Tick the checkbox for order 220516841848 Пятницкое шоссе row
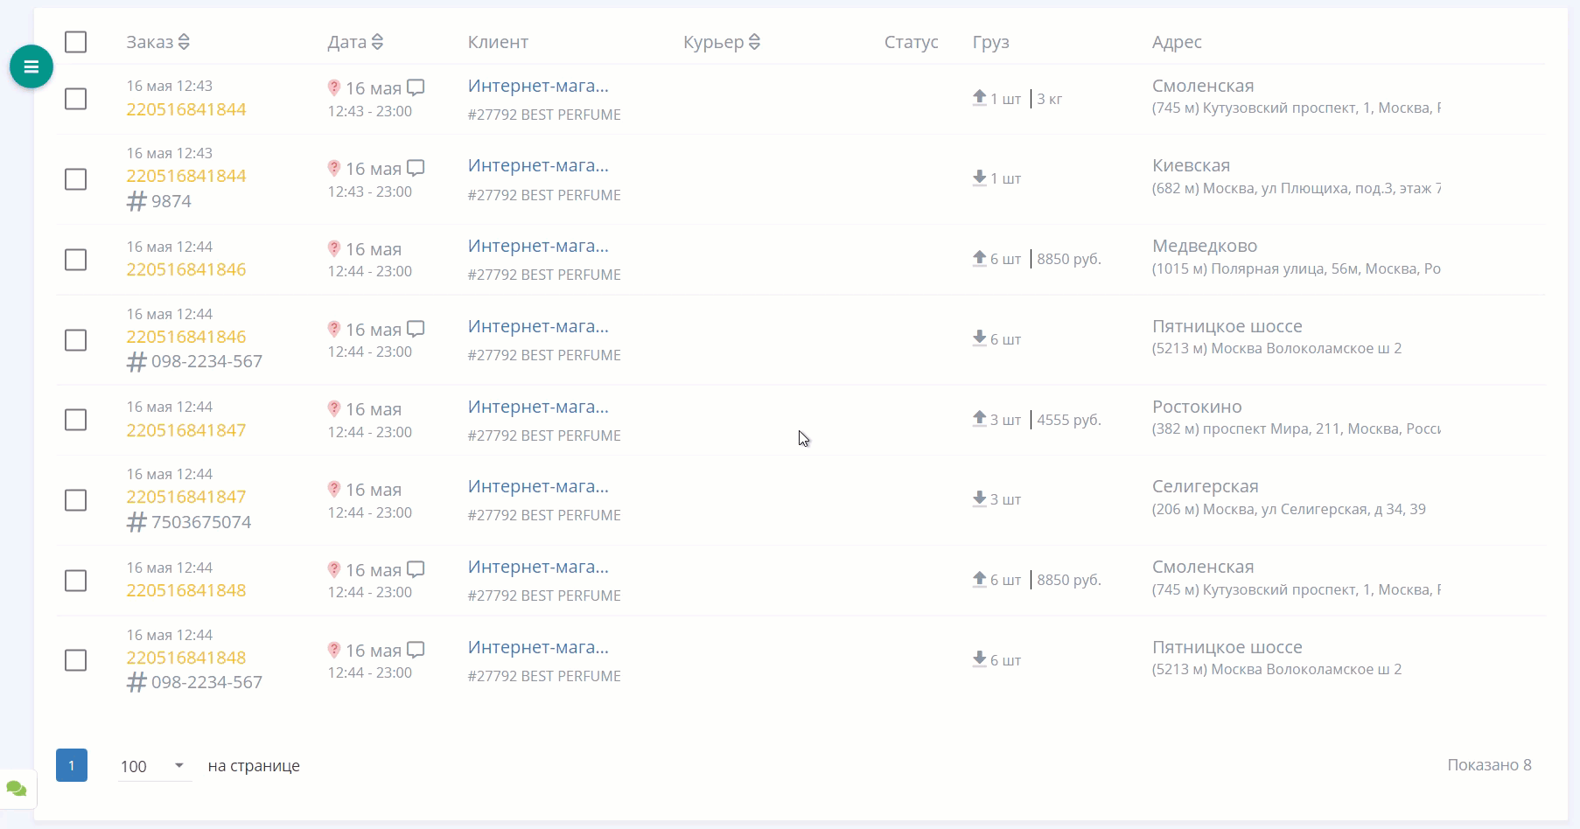Image resolution: width=1580 pixels, height=829 pixels. 76,660
